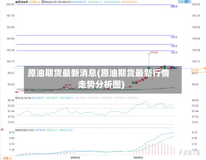Open the 日线 period dropdown at bottom left
Viewport: 206px width, 160px height.
[x=7, y=158]
